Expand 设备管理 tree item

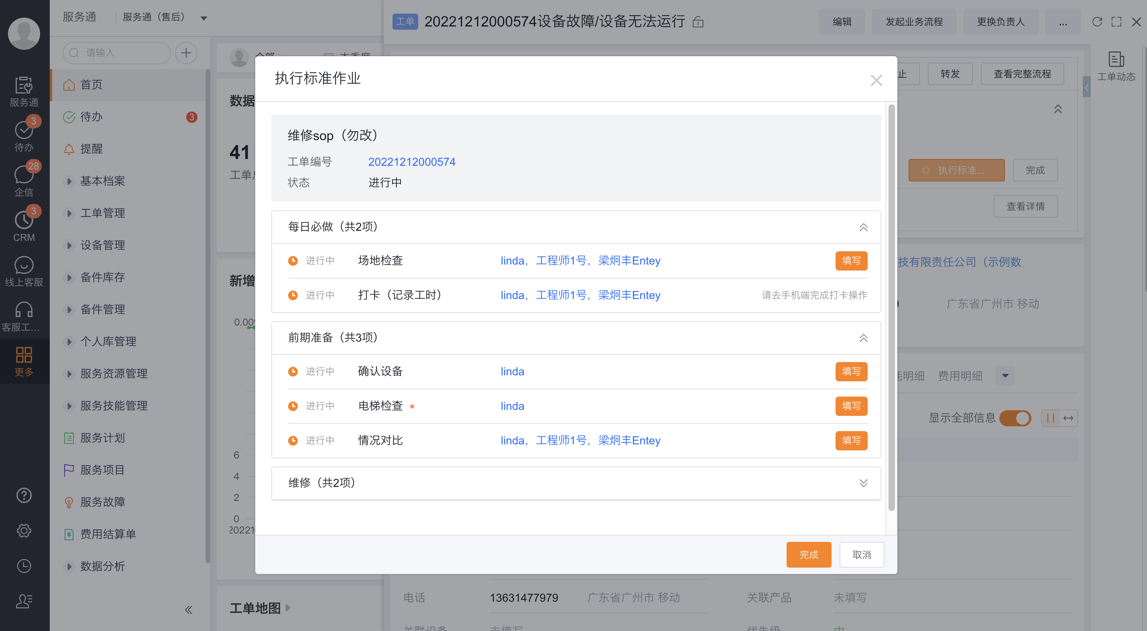(69, 245)
